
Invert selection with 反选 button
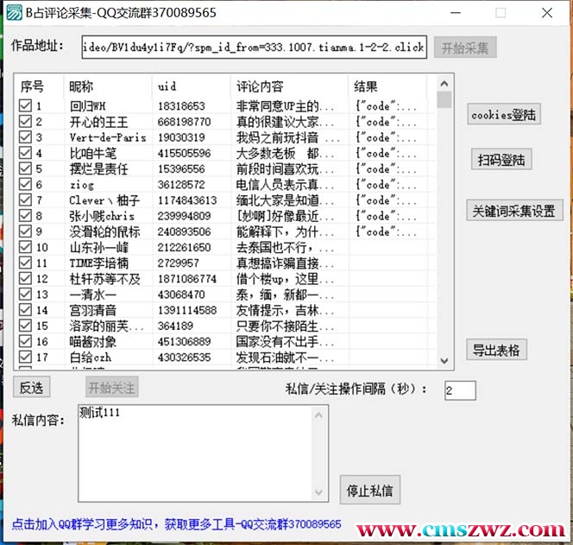point(31,388)
